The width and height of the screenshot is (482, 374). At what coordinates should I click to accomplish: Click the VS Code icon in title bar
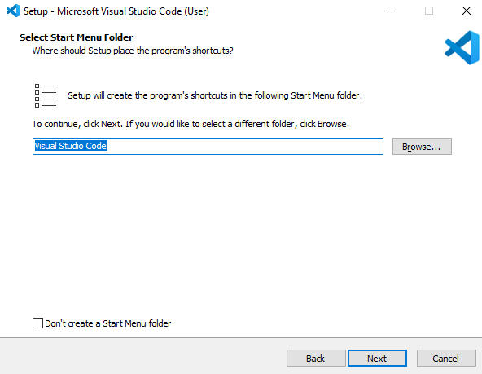click(x=13, y=11)
